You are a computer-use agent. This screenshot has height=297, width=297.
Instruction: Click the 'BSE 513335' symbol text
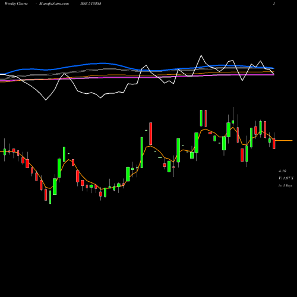(x=91, y=4)
